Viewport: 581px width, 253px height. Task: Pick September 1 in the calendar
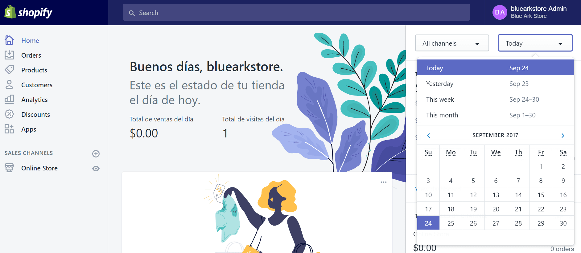tap(541, 166)
